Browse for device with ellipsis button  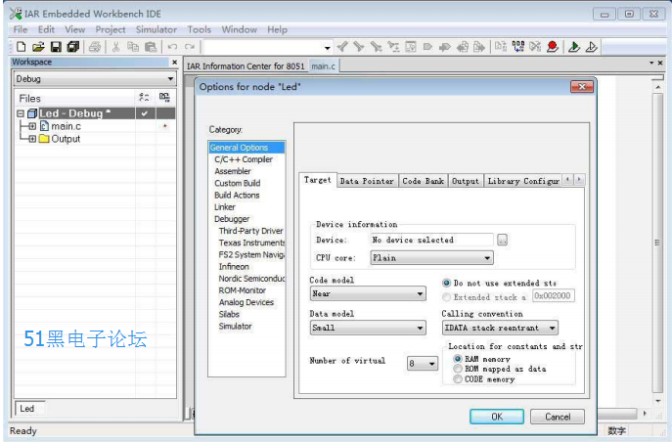click(502, 240)
